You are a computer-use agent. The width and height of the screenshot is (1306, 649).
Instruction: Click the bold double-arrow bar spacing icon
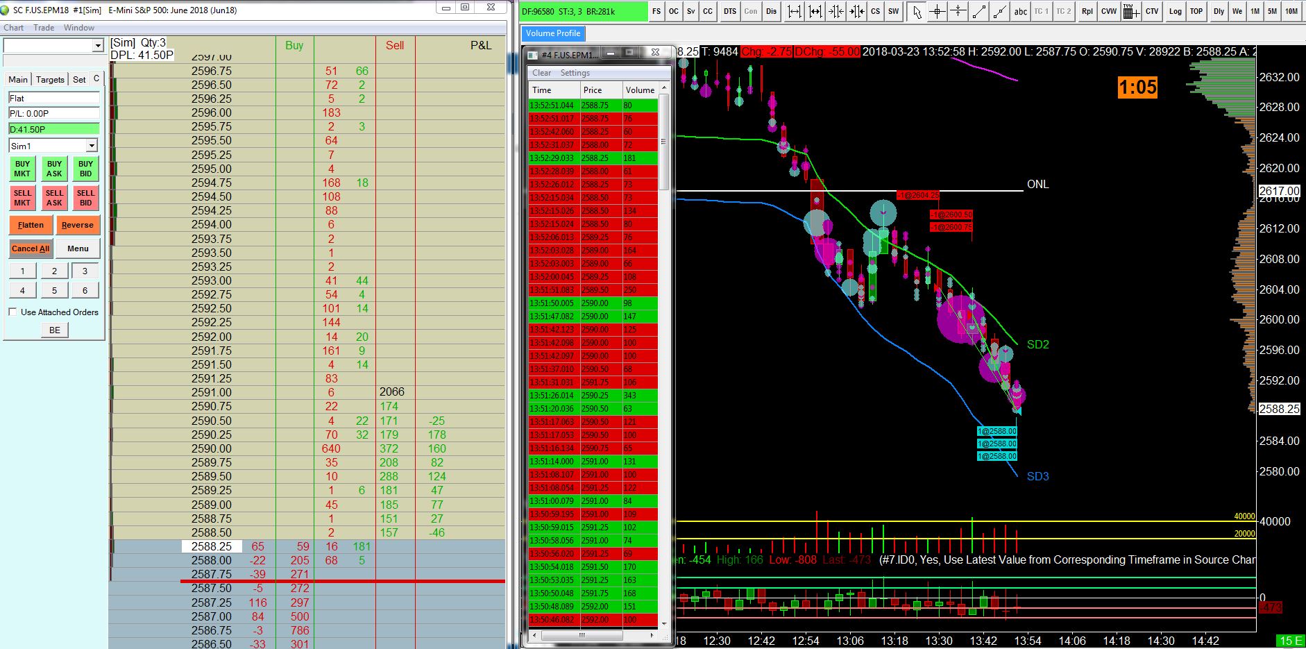coord(815,11)
